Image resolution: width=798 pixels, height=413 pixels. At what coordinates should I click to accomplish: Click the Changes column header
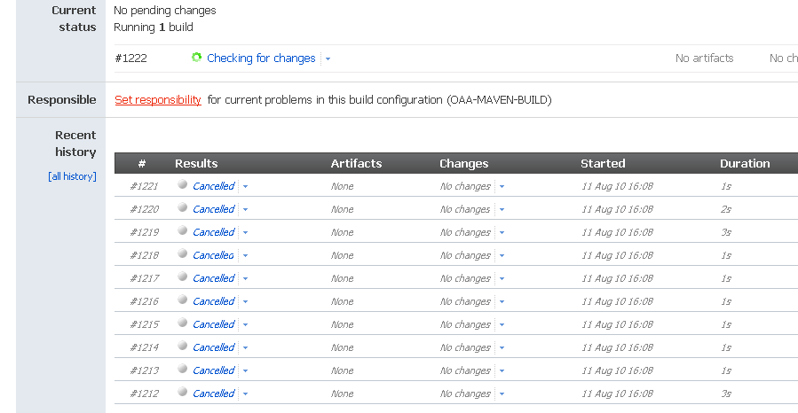(463, 164)
